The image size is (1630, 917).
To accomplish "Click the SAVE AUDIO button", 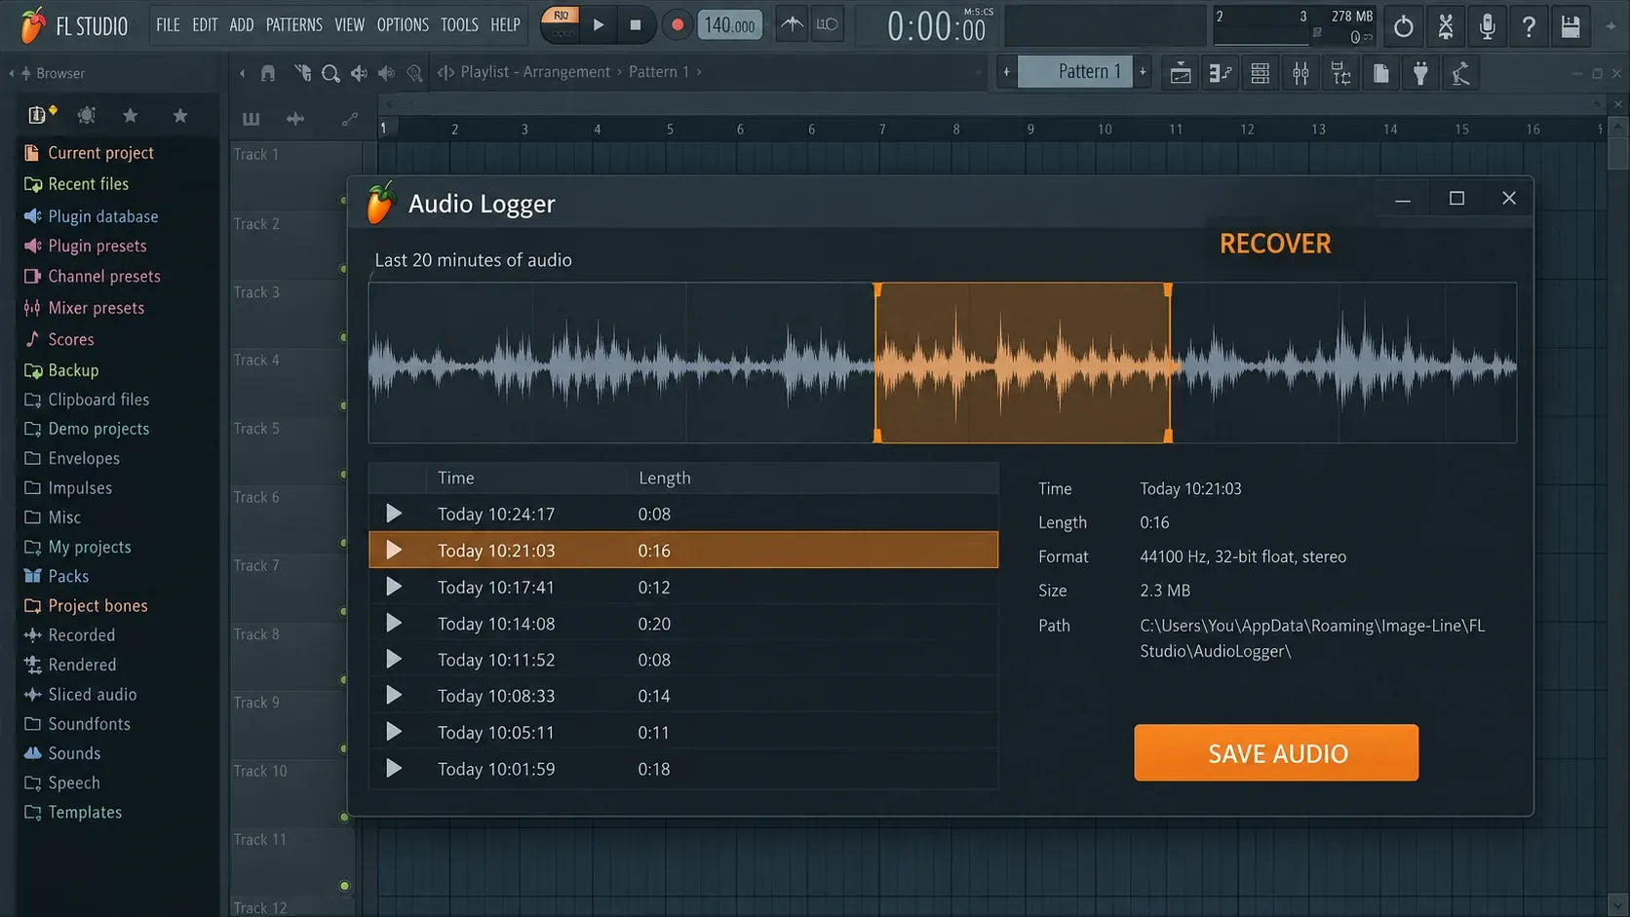I will point(1276,752).
